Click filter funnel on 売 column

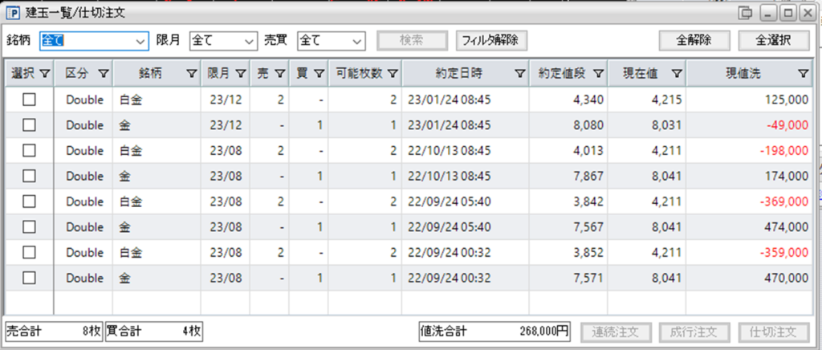tap(279, 74)
